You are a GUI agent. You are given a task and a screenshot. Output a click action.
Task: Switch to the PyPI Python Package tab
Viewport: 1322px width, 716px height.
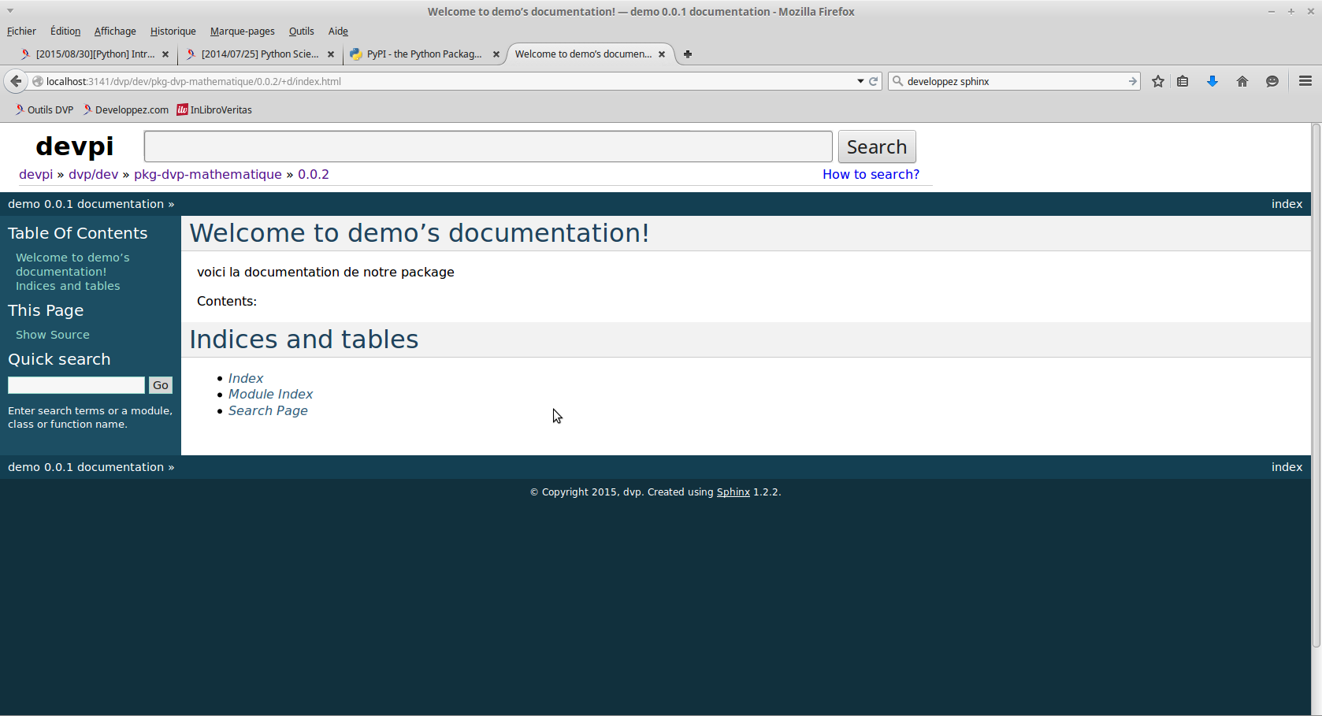(423, 54)
